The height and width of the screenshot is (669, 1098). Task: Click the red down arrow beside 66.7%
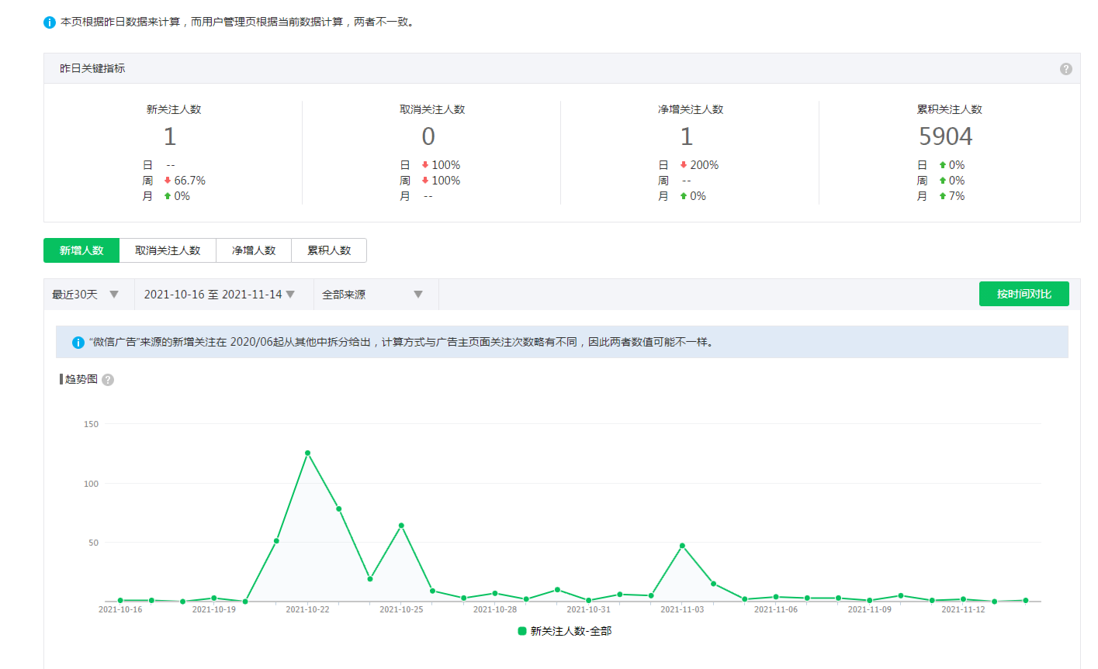pyautogui.click(x=167, y=181)
